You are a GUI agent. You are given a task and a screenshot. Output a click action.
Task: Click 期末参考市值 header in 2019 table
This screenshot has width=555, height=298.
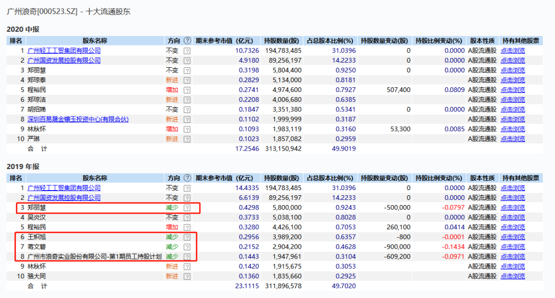225,178
